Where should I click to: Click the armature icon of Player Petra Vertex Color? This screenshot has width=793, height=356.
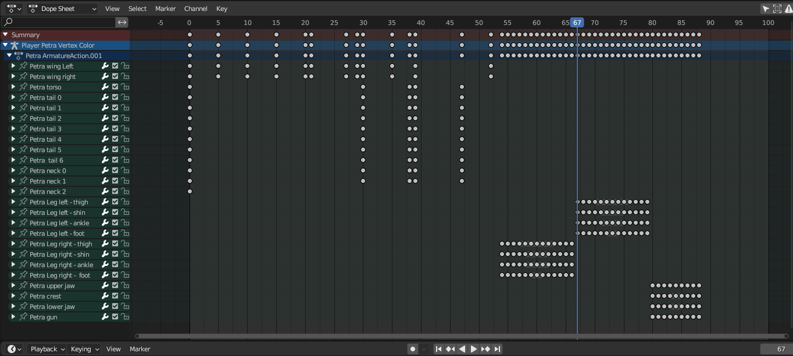(x=15, y=45)
